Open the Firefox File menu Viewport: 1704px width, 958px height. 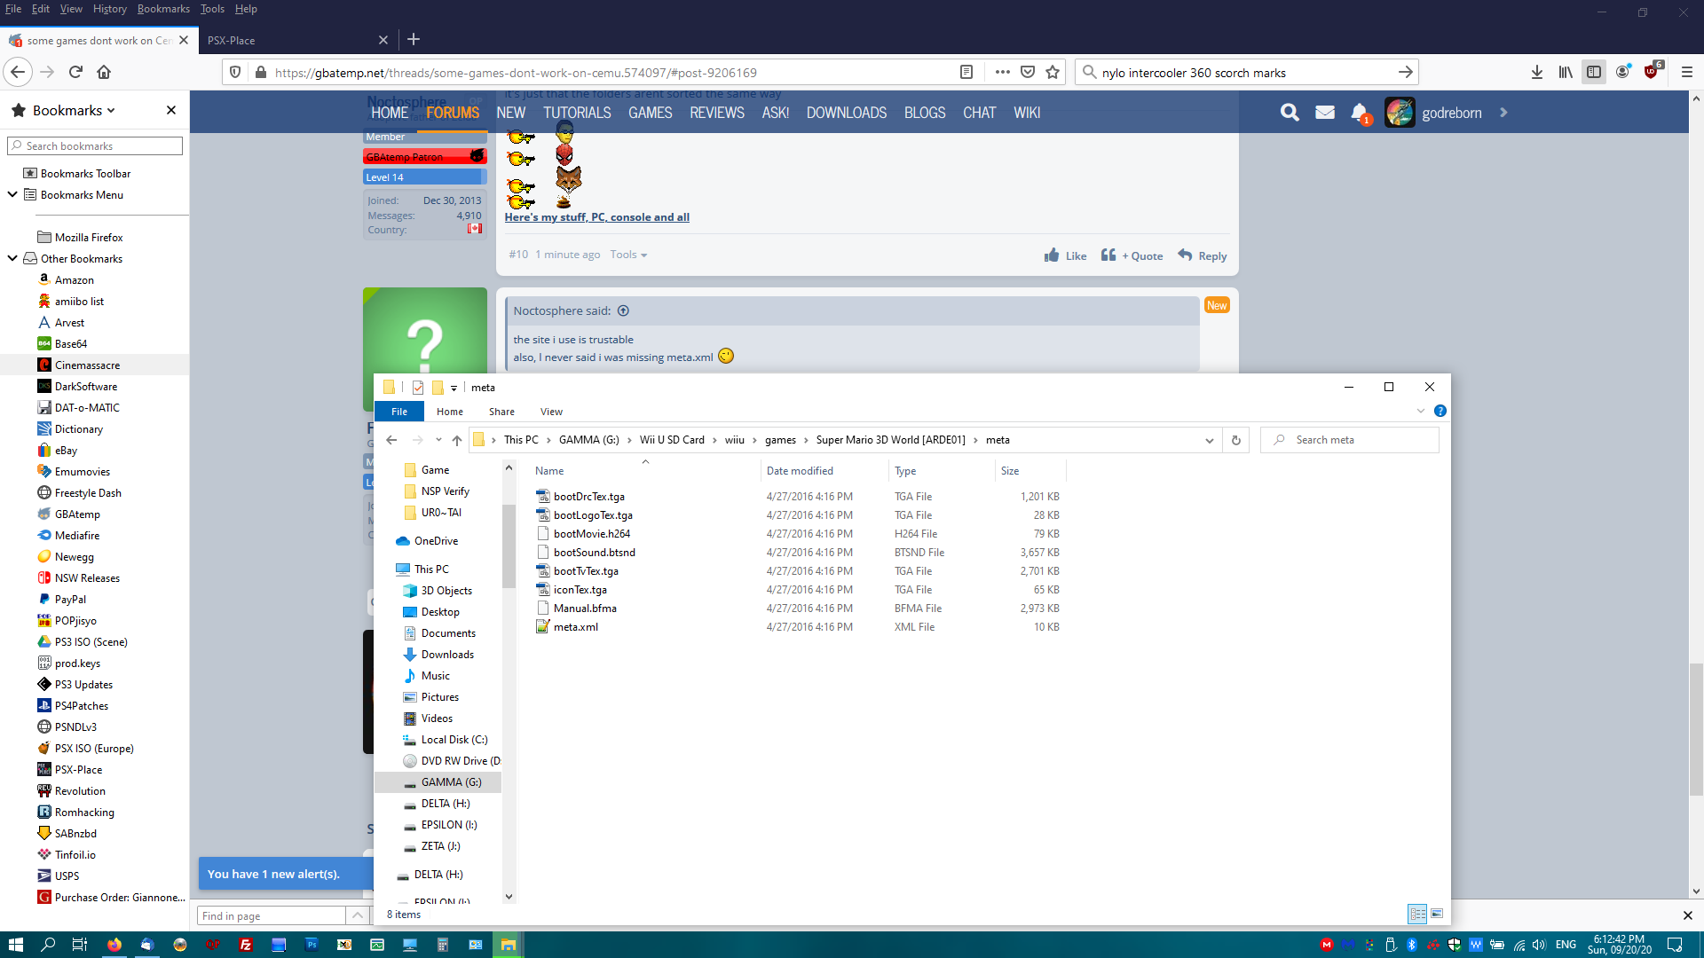click(x=13, y=9)
